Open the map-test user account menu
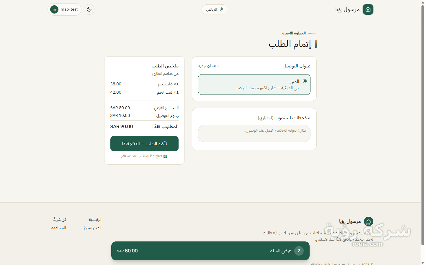Viewport: 425px width, 265px height. (x=64, y=9)
